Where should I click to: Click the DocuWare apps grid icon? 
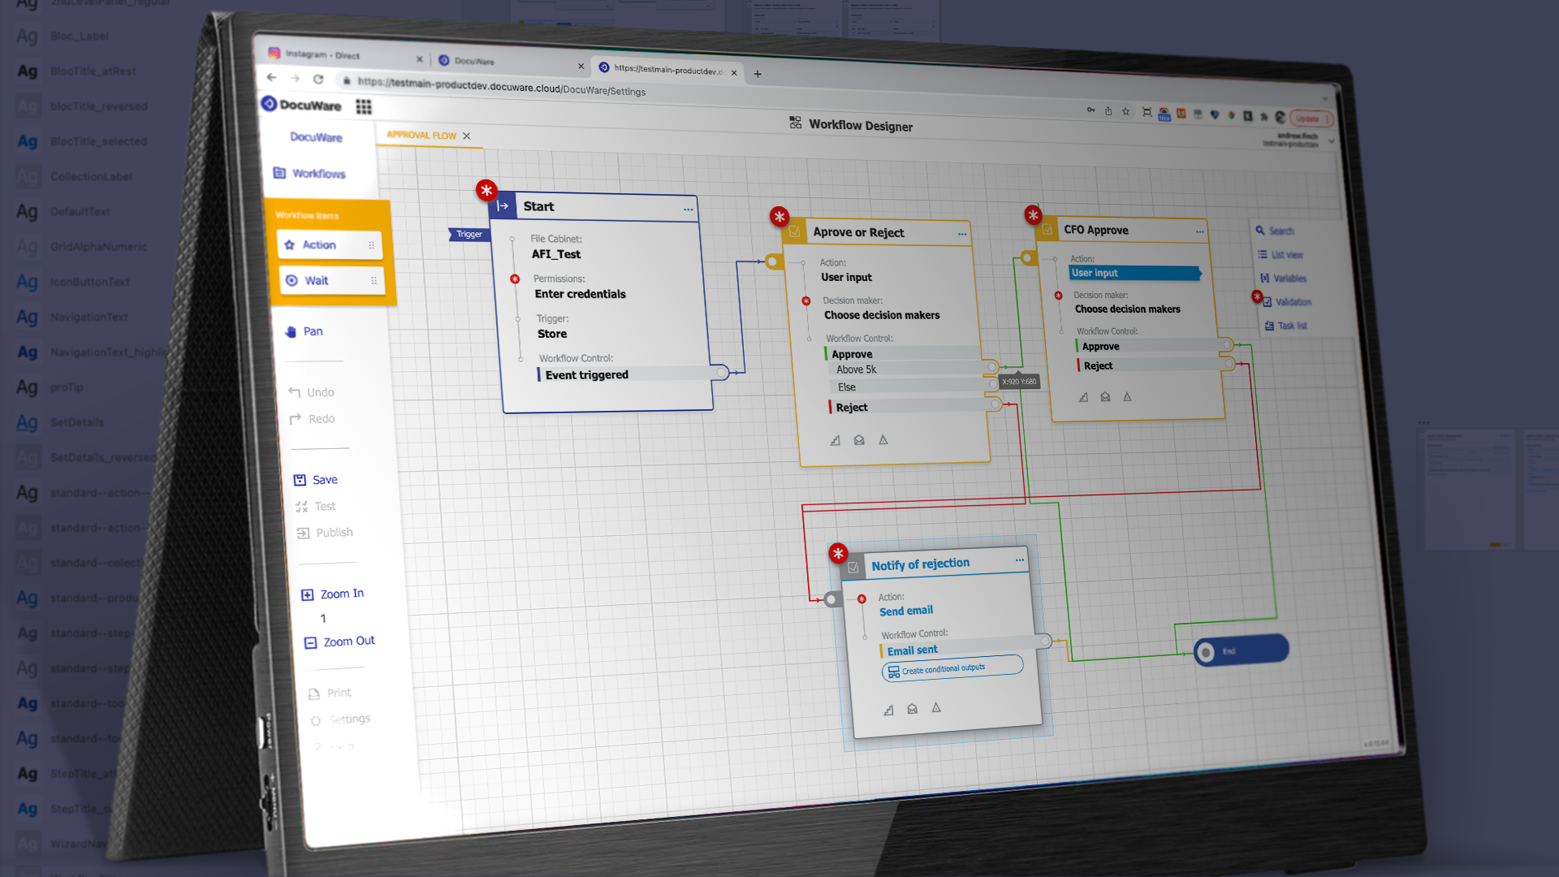(364, 107)
